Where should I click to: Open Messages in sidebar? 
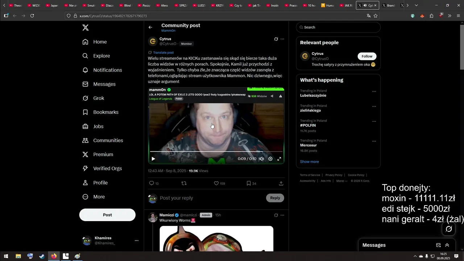point(99,84)
